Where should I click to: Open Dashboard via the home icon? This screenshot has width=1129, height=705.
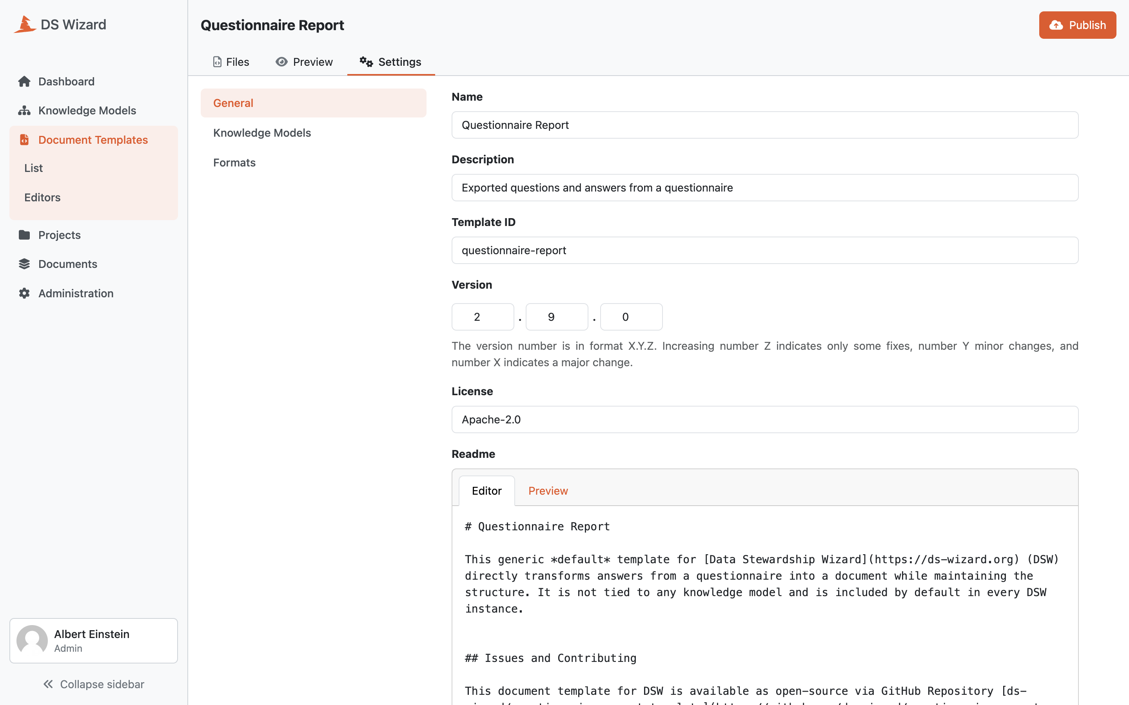tap(24, 81)
